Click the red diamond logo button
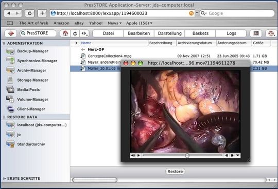 pos(11,33)
